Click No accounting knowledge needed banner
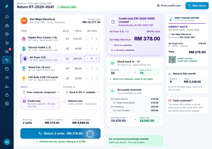The height and width of the screenshot is (149, 212). [135, 141]
